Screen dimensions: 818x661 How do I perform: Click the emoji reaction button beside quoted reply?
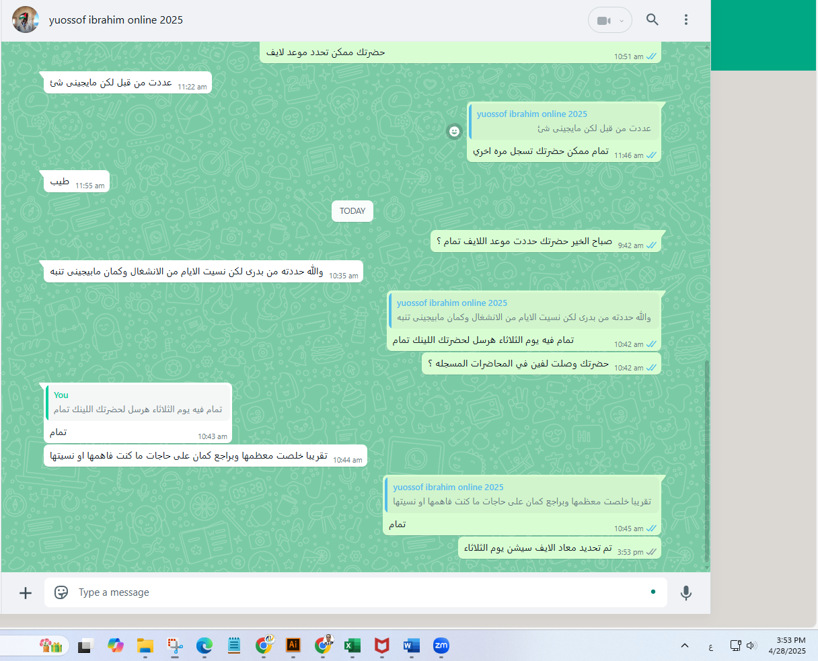coord(455,131)
